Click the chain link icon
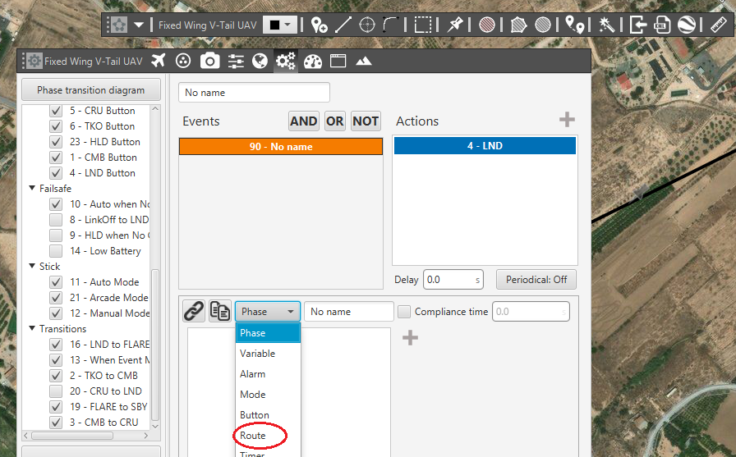 (x=194, y=311)
